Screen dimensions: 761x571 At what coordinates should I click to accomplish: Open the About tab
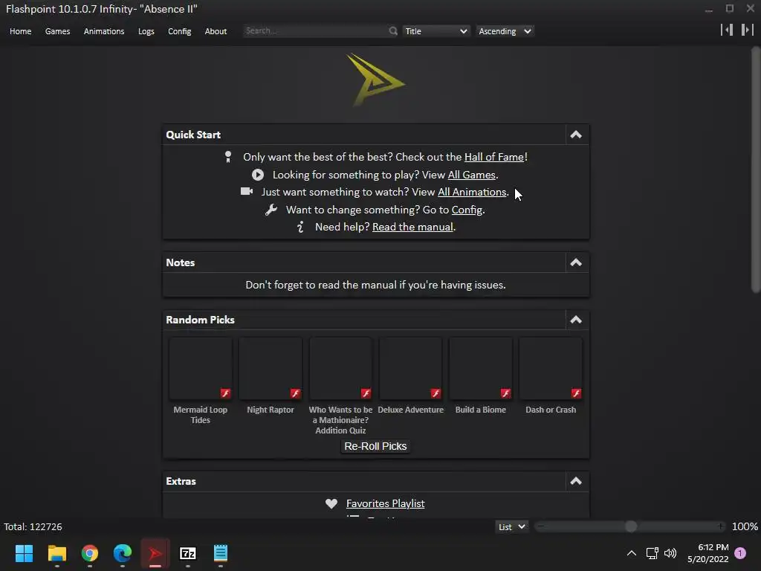216,31
